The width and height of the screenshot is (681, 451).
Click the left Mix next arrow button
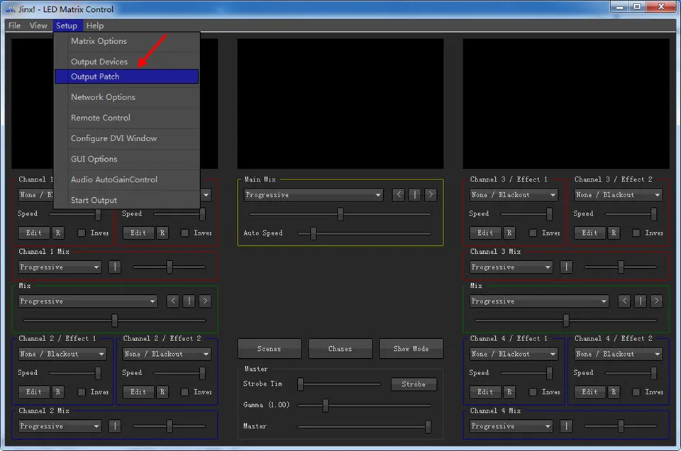pos(205,301)
